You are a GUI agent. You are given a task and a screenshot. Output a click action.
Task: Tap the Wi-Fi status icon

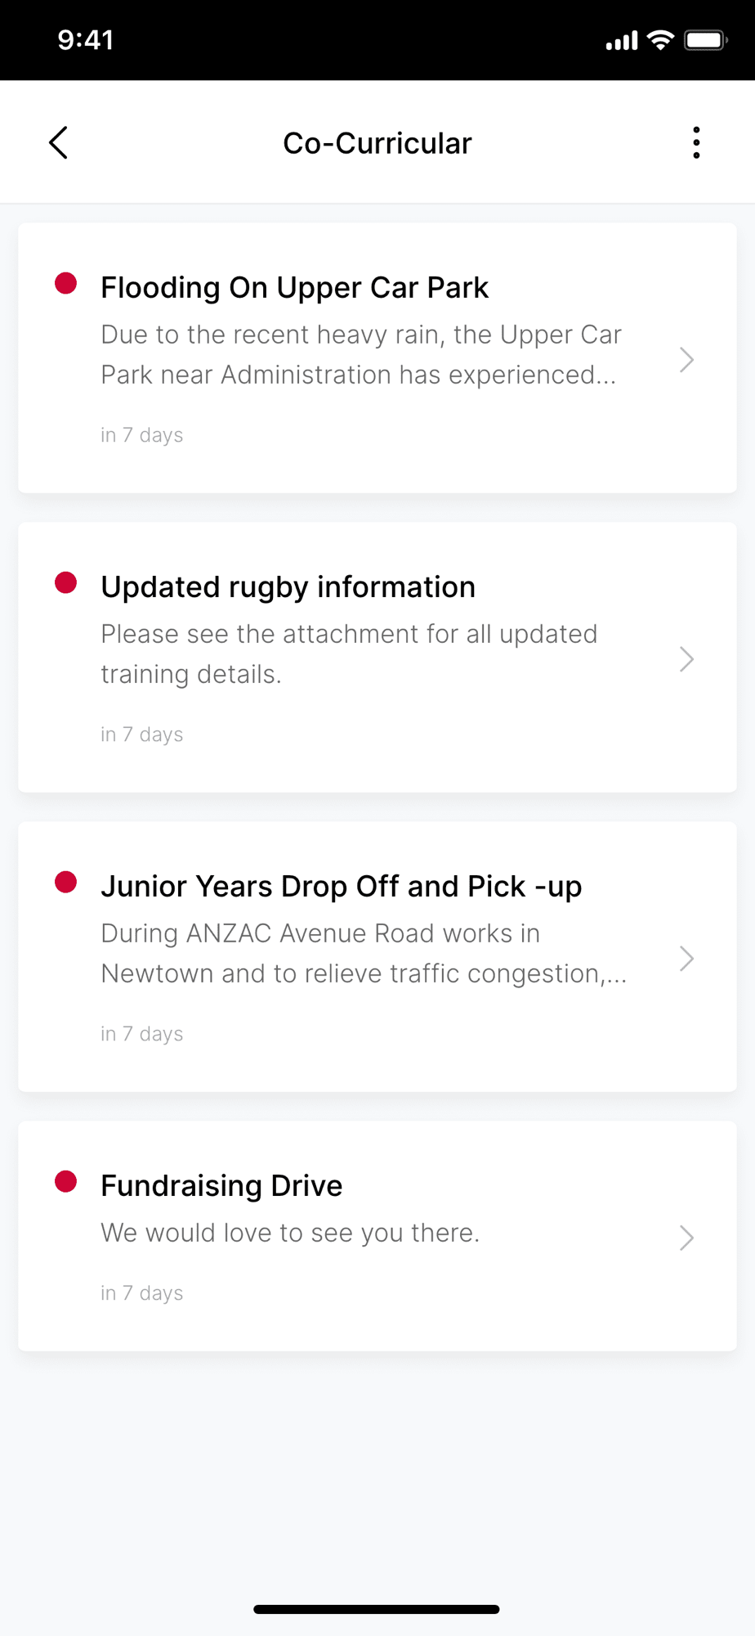pyautogui.click(x=660, y=40)
